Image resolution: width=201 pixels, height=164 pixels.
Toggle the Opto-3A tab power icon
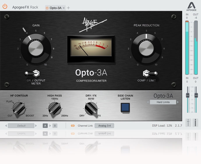click(x=47, y=8)
